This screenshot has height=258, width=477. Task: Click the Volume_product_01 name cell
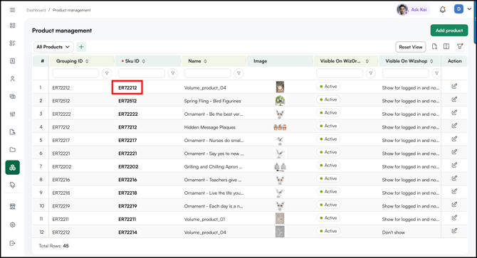(205, 219)
